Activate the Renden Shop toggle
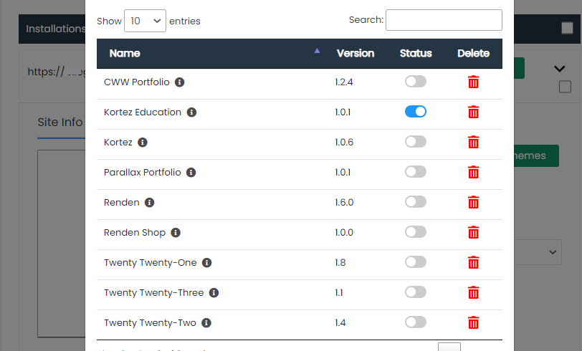The width and height of the screenshot is (582, 351). click(x=416, y=231)
